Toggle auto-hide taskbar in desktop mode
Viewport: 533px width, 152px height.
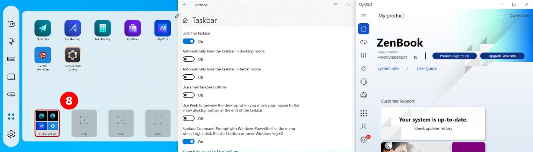(189, 59)
